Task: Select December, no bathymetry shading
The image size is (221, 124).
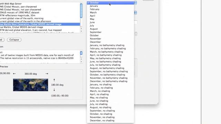Action: click(x=110, y=81)
